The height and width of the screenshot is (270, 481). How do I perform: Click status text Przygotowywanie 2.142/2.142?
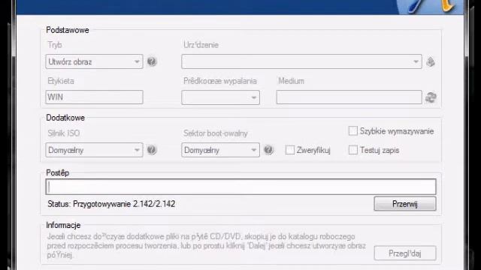[x=124, y=204]
